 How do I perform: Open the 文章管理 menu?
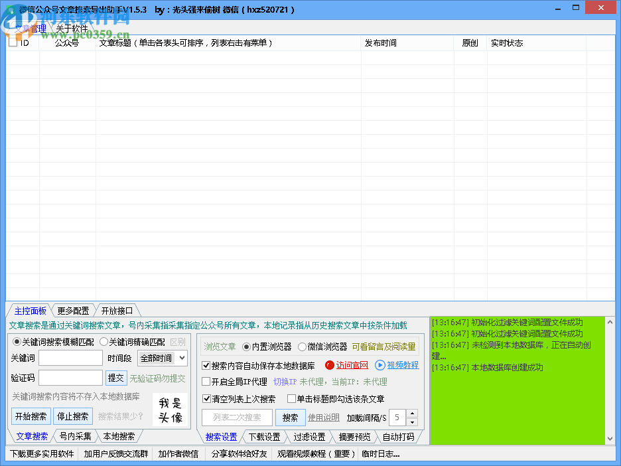tap(30, 28)
